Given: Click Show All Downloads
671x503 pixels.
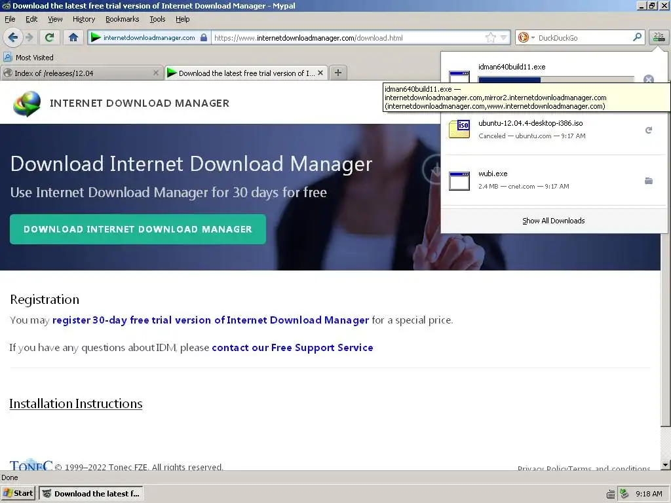Looking at the screenshot, I should 553,221.
